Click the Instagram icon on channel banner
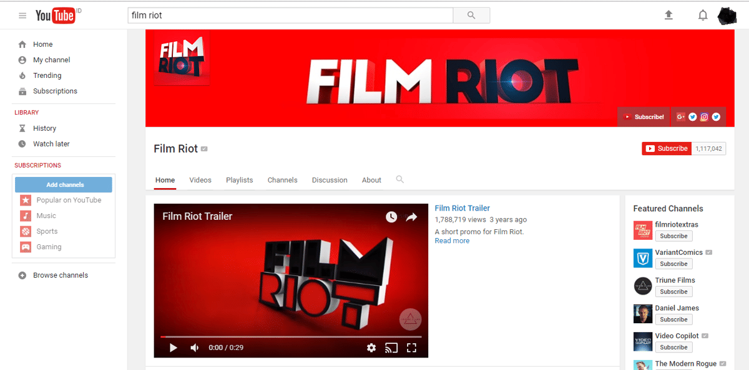 click(x=704, y=116)
